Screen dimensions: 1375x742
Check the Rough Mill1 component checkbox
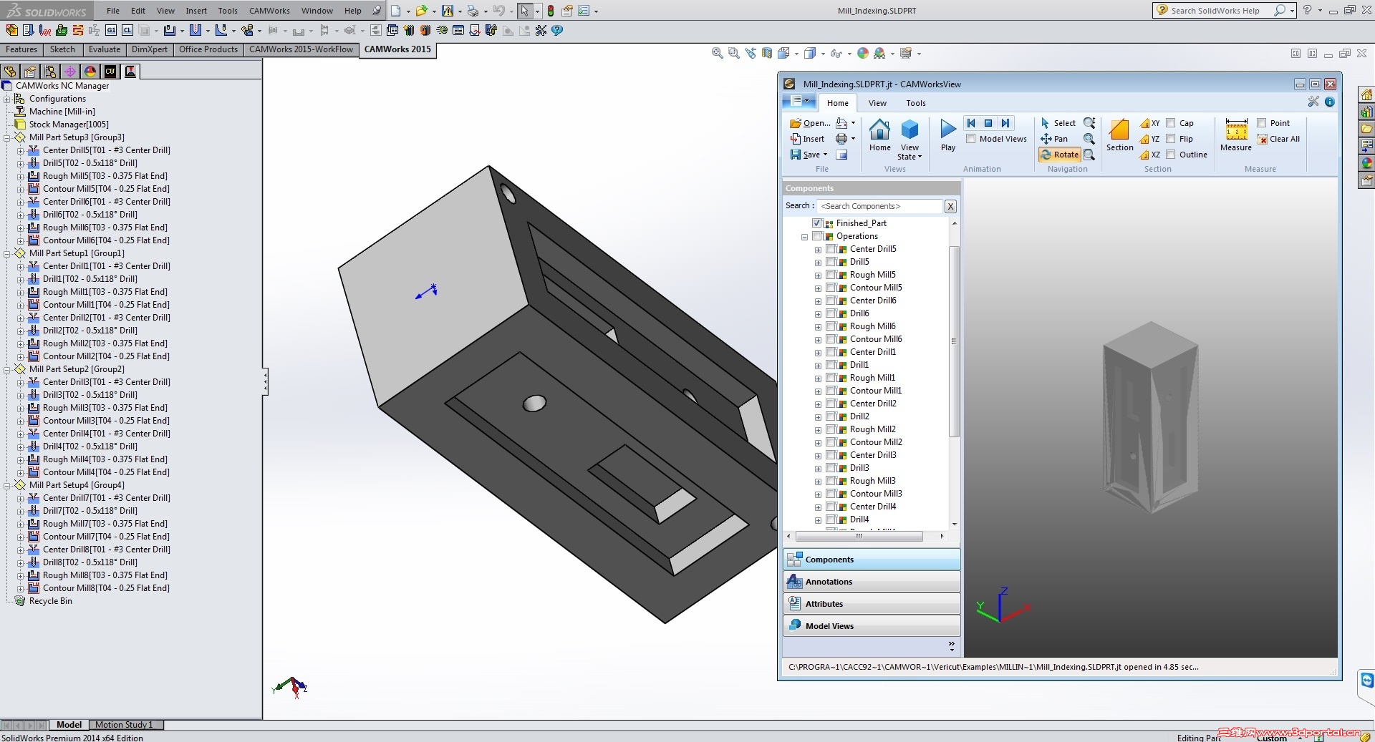click(x=831, y=378)
